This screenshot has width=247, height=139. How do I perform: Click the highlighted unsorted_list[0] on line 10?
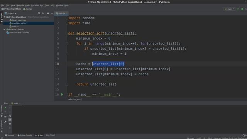click(108, 64)
